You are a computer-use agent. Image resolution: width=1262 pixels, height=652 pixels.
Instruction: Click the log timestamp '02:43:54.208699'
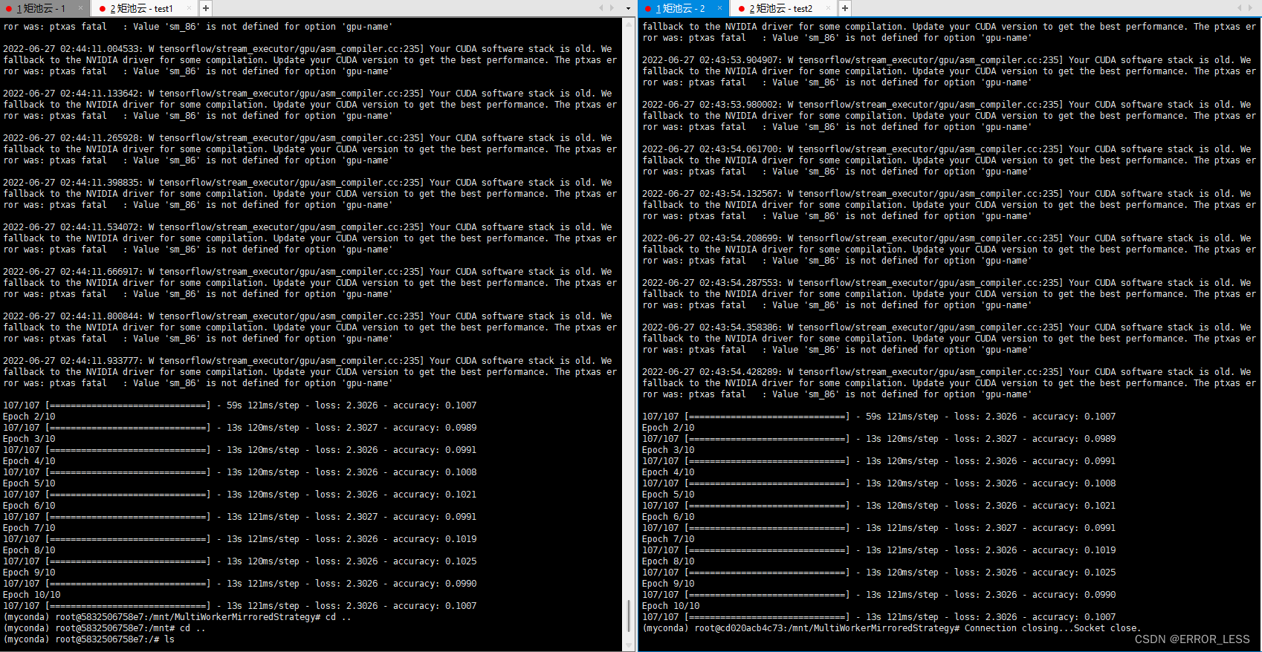(740, 238)
